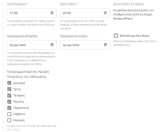Enable the Επανάληψη Μια Φορά checkbox
The height and width of the screenshot is (132, 161).
pyautogui.click(x=116, y=36)
